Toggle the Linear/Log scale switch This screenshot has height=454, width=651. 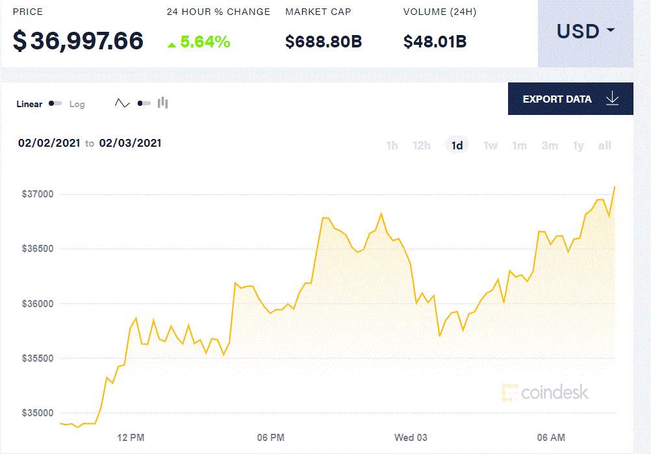[x=55, y=103]
